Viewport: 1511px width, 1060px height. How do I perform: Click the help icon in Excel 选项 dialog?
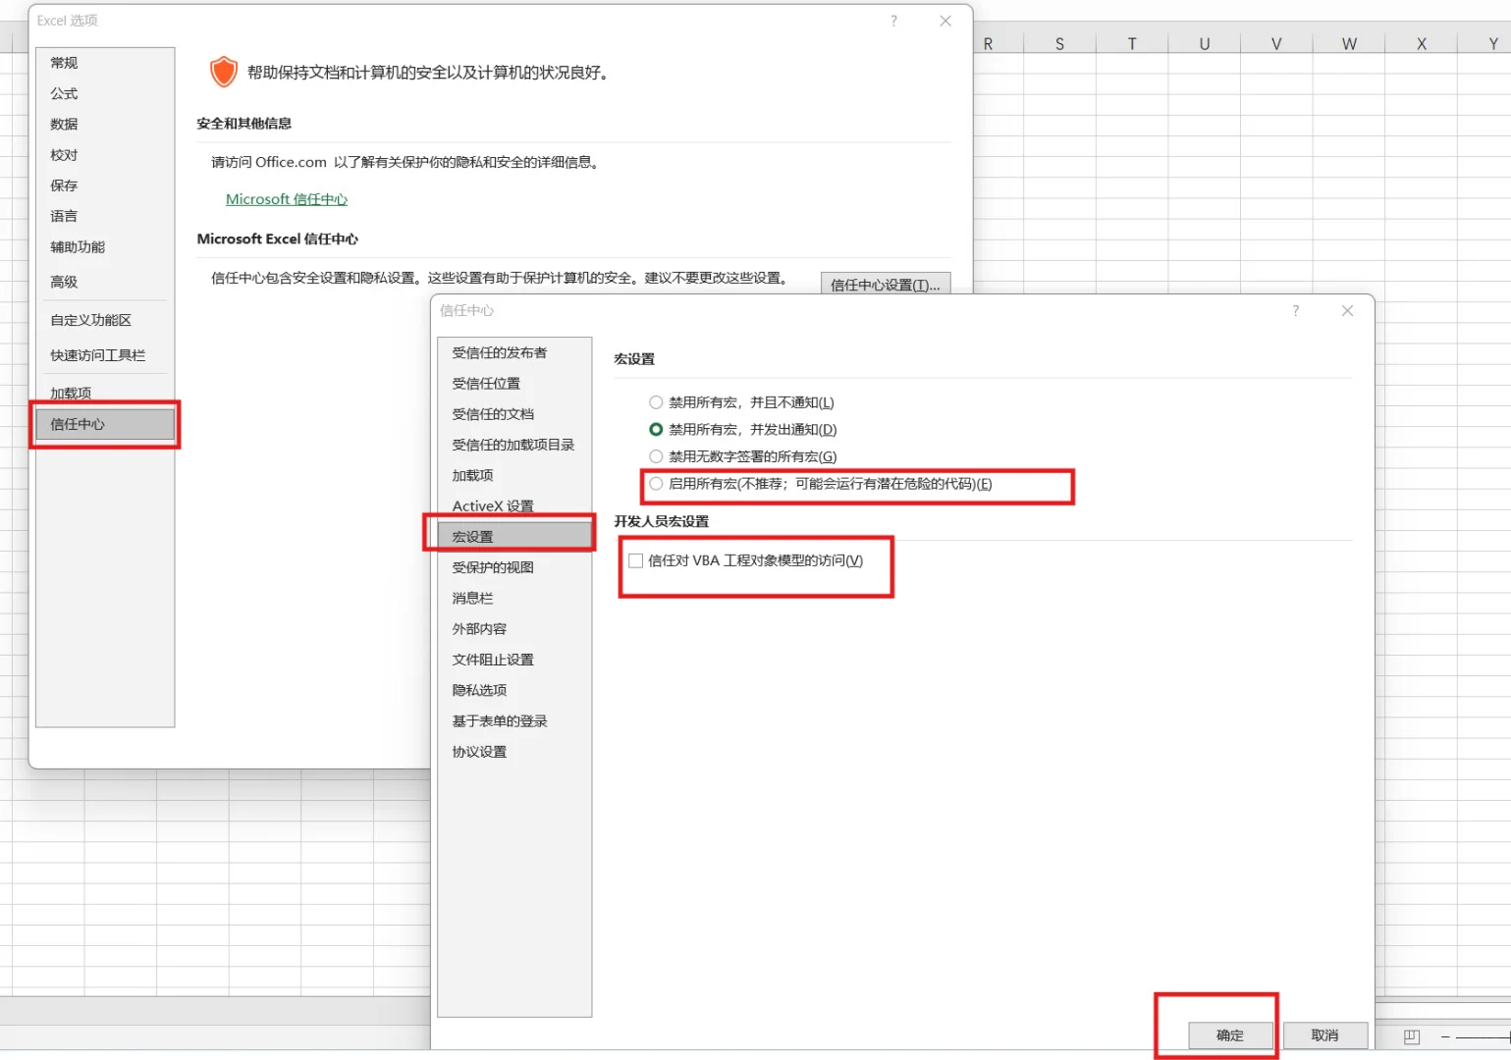click(893, 21)
